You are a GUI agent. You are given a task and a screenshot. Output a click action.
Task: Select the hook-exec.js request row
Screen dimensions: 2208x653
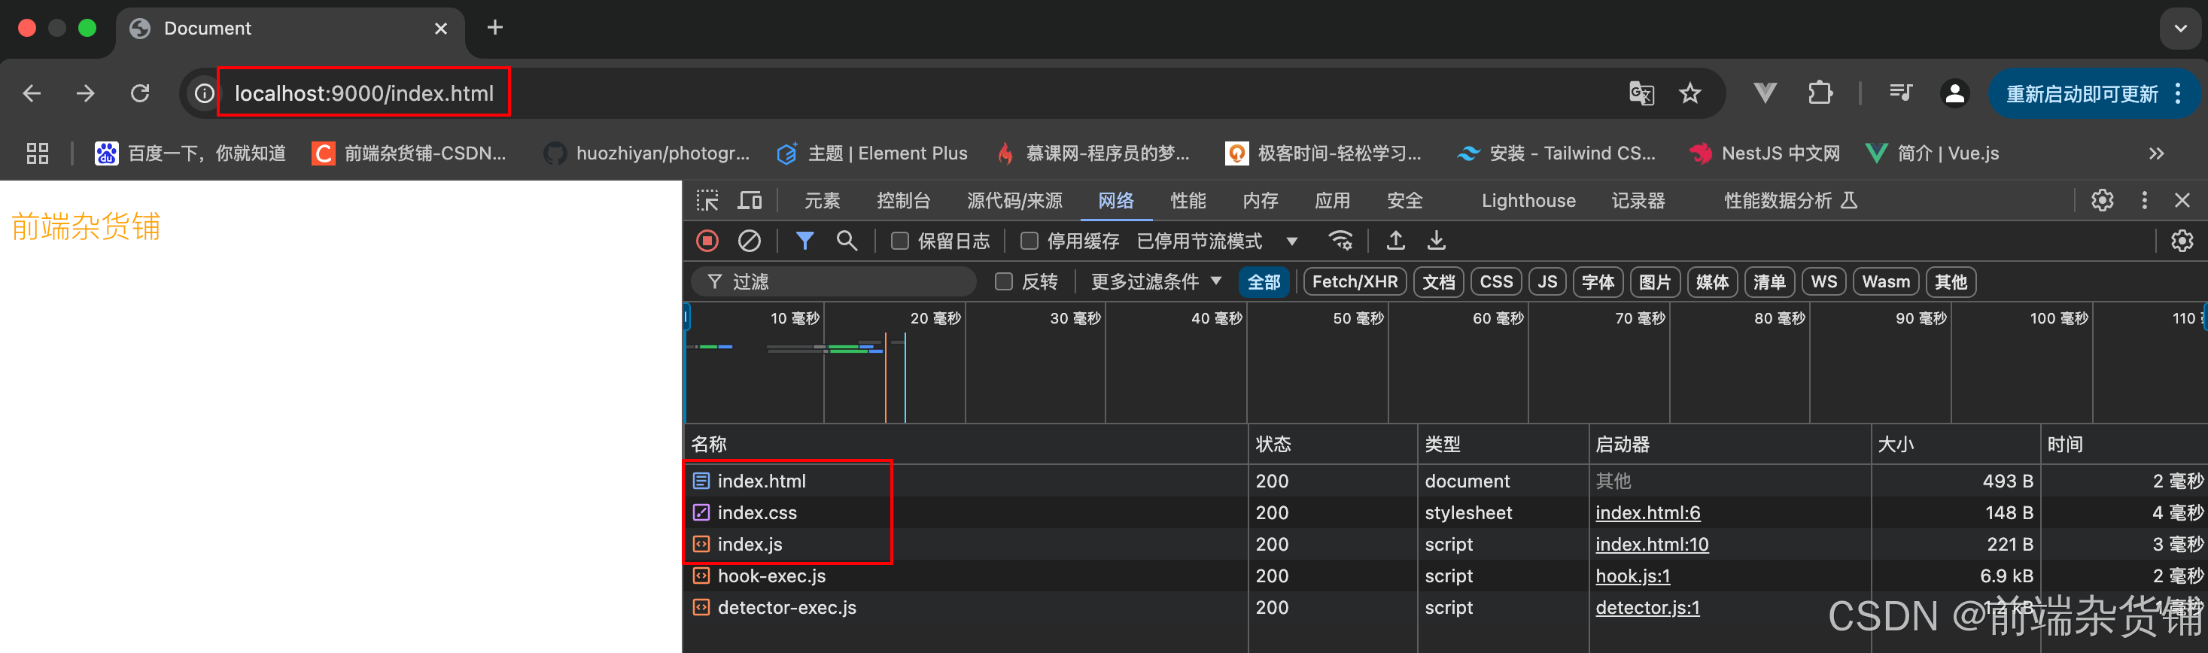point(1445,576)
